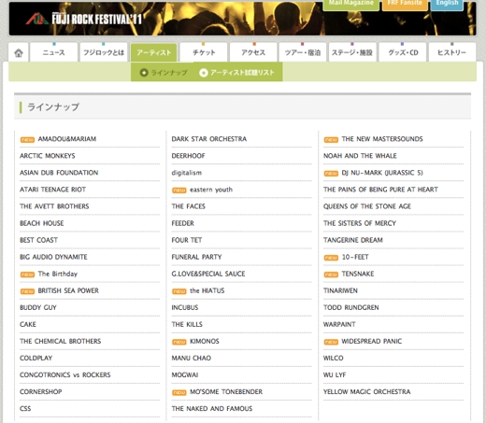This screenshot has height=423, width=486.
Task: Open the チケット tab
Action: pos(204,52)
